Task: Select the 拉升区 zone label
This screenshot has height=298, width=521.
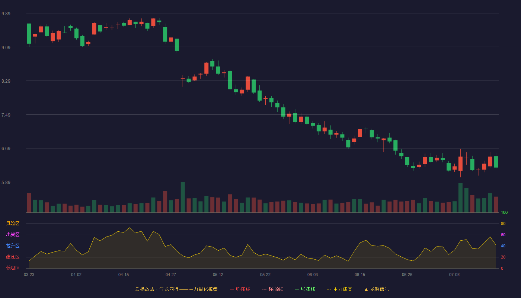Action: [13, 246]
